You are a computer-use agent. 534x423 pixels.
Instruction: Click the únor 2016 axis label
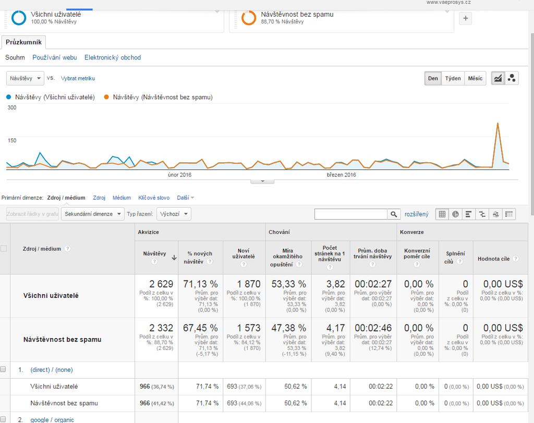pyautogui.click(x=179, y=175)
